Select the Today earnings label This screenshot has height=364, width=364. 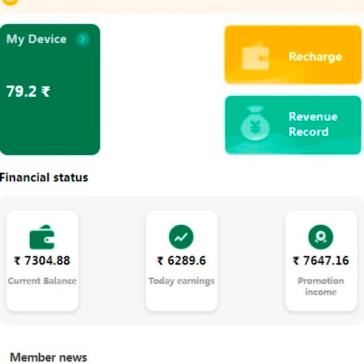pos(181,281)
